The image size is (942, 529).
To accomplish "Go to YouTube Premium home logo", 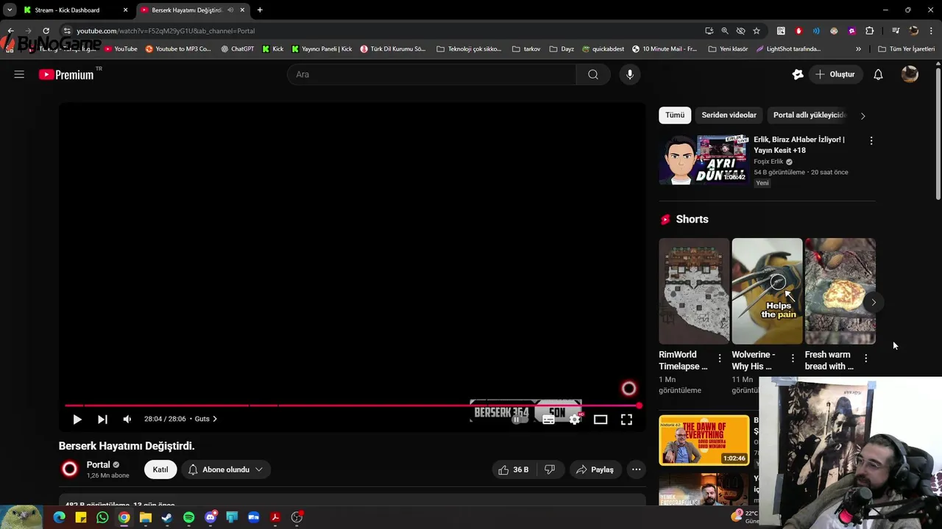I will [66, 74].
